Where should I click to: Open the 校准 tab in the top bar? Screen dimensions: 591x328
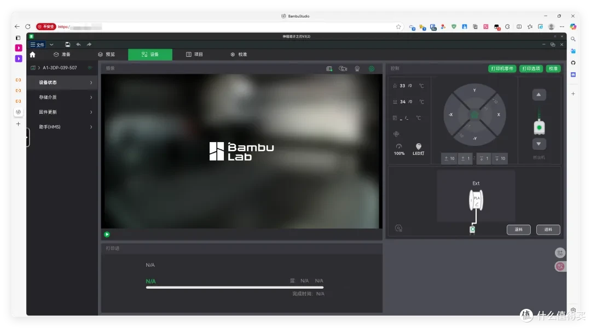[239, 55]
